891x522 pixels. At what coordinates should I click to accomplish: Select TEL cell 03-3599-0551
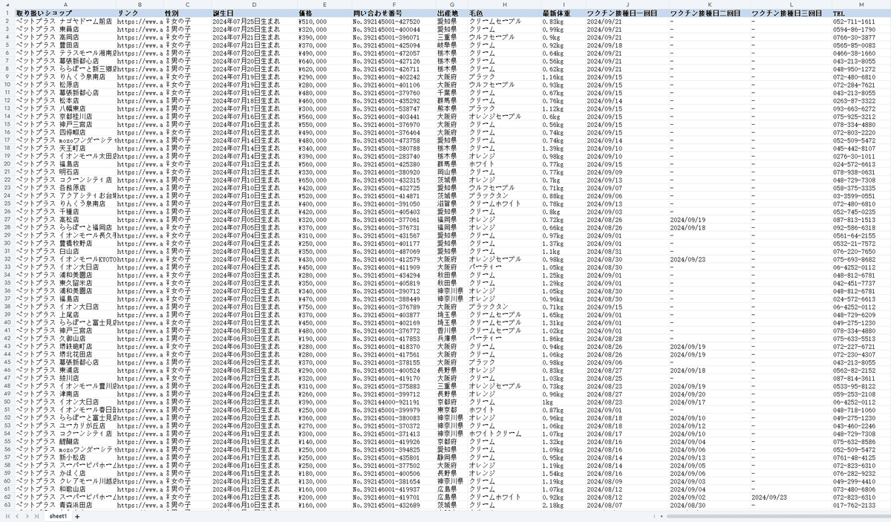pos(861,195)
